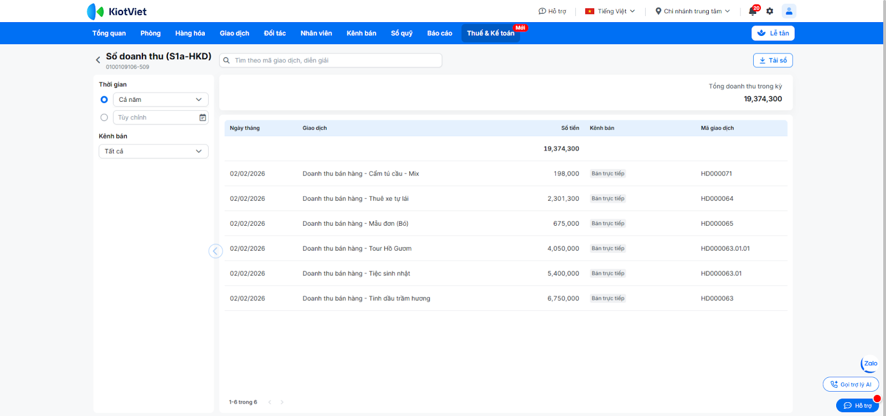Click the notification bell icon
The height and width of the screenshot is (416, 886).
(x=753, y=11)
